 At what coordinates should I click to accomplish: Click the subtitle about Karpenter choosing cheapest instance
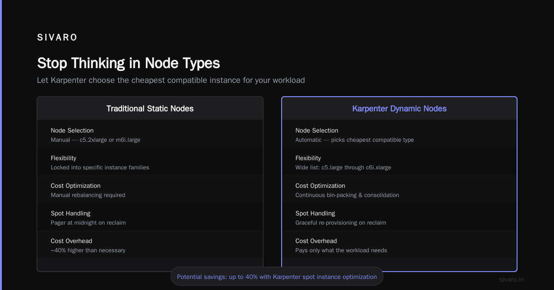point(171,80)
